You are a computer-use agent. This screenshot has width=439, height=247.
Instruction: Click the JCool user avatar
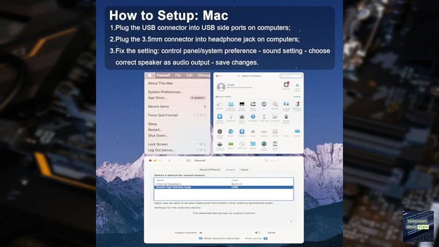(x=221, y=87)
